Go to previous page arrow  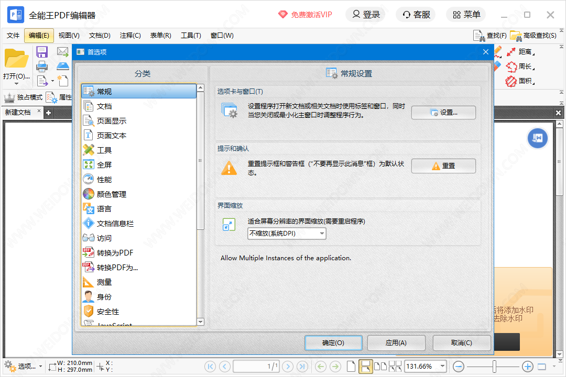(225, 367)
